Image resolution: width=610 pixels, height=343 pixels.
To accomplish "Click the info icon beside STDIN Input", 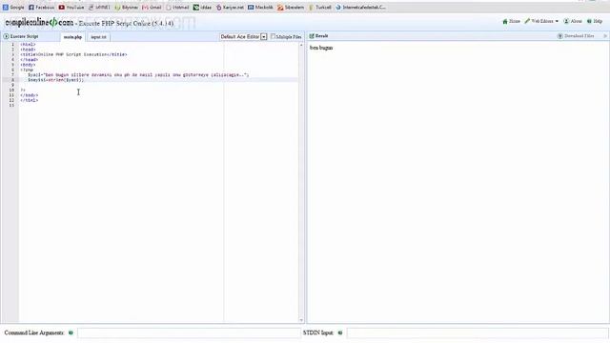I will 340,333.
